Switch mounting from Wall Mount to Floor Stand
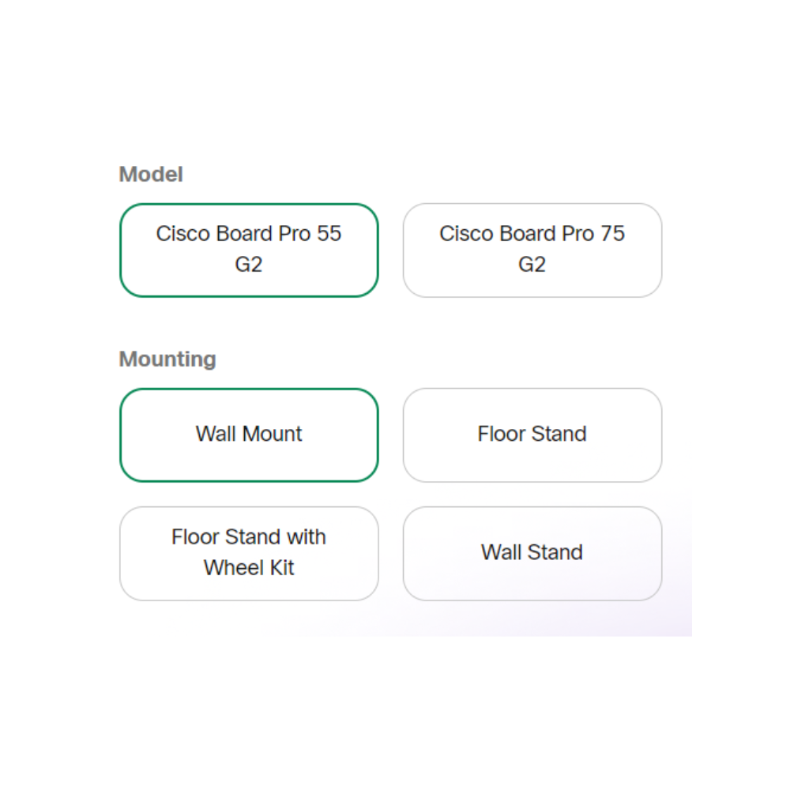 pyautogui.click(x=532, y=434)
